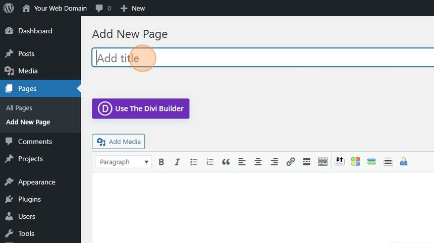This screenshot has height=243, width=434.
Task: Align text left
Action: pos(242,162)
